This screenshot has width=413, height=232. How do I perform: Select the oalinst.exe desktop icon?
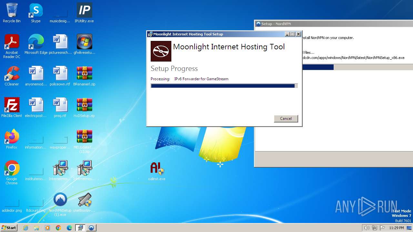point(157,171)
